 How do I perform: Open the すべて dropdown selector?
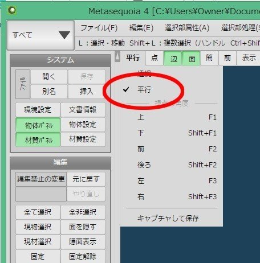point(40,35)
